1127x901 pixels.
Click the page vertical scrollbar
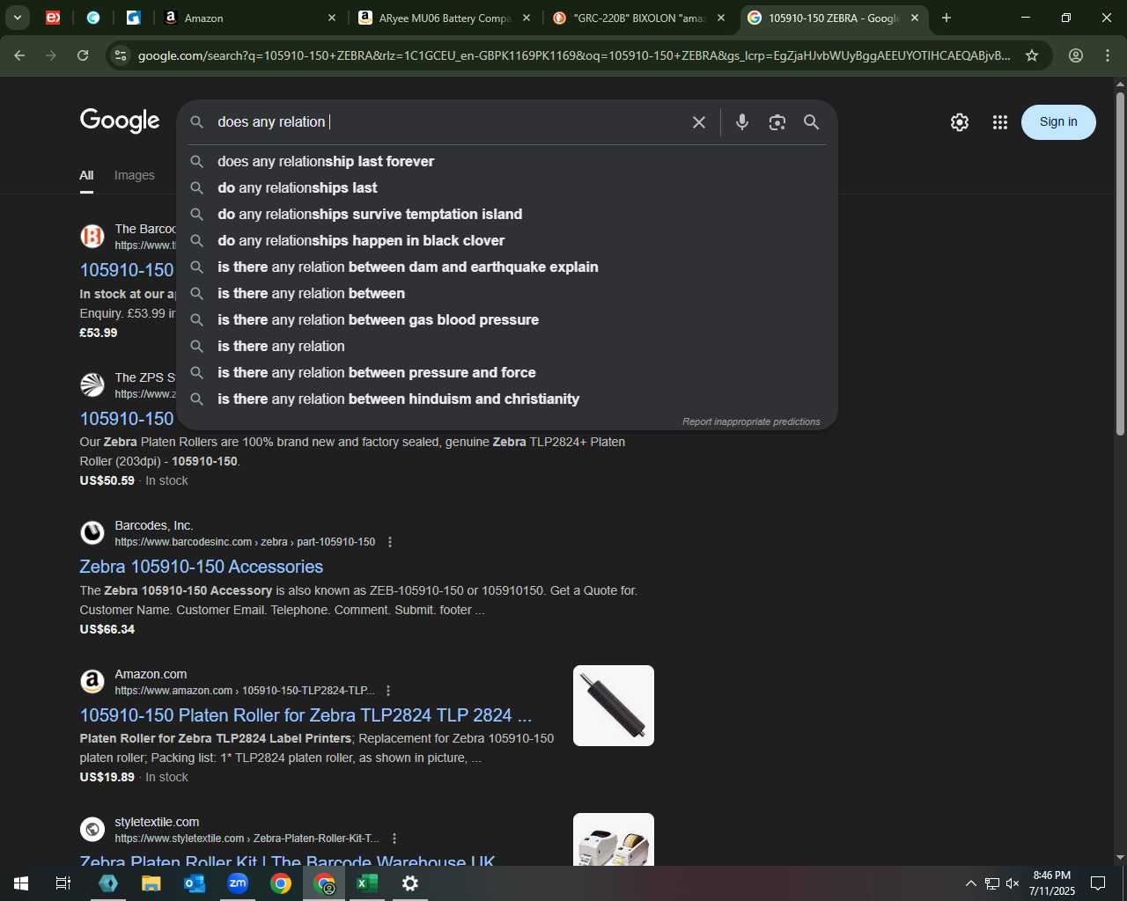click(1120, 264)
